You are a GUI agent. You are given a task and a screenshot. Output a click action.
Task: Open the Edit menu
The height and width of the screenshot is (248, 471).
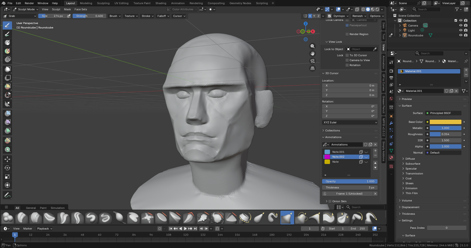point(18,3)
